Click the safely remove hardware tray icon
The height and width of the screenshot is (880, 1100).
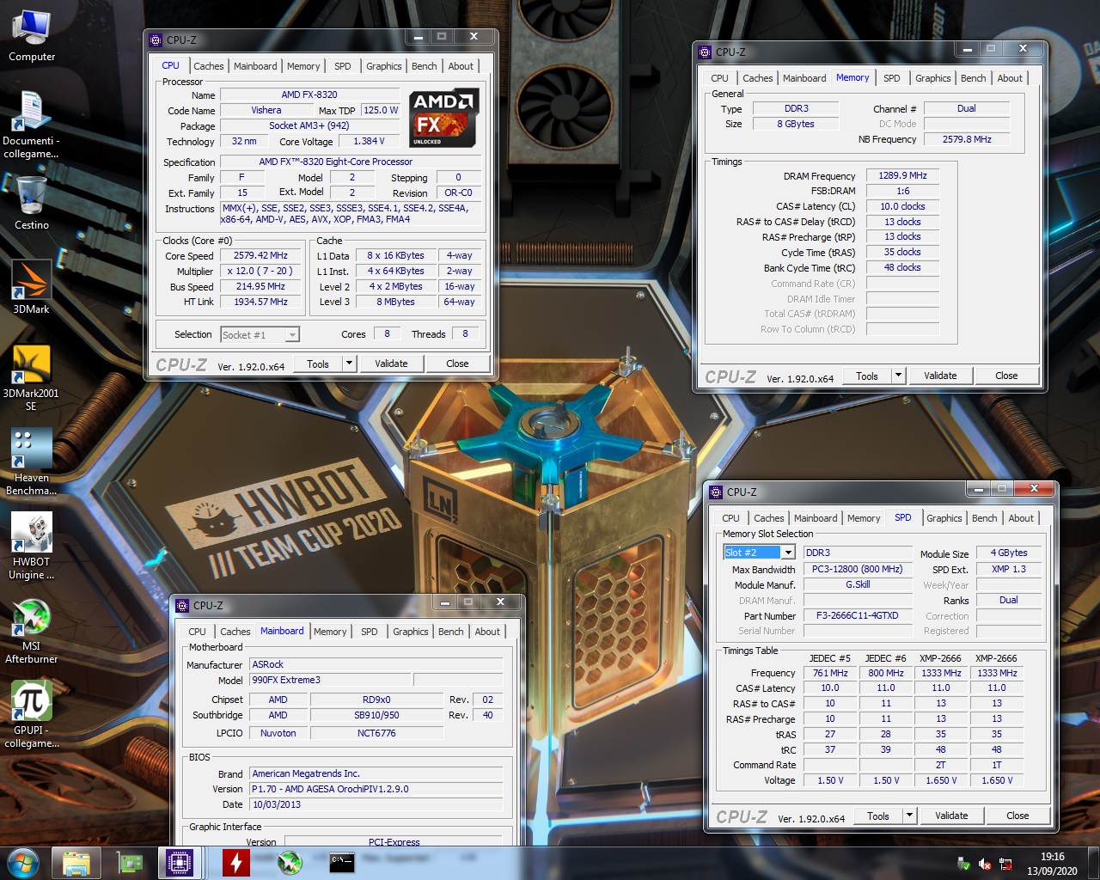[x=964, y=865]
